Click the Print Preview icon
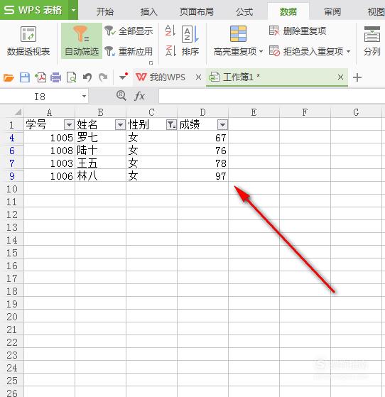The width and height of the screenshot is (385, 397). tap(72, 77)
